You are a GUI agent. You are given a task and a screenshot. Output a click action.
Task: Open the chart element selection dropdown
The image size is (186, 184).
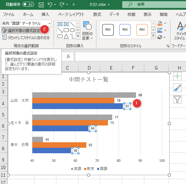(x=49, y=23)
